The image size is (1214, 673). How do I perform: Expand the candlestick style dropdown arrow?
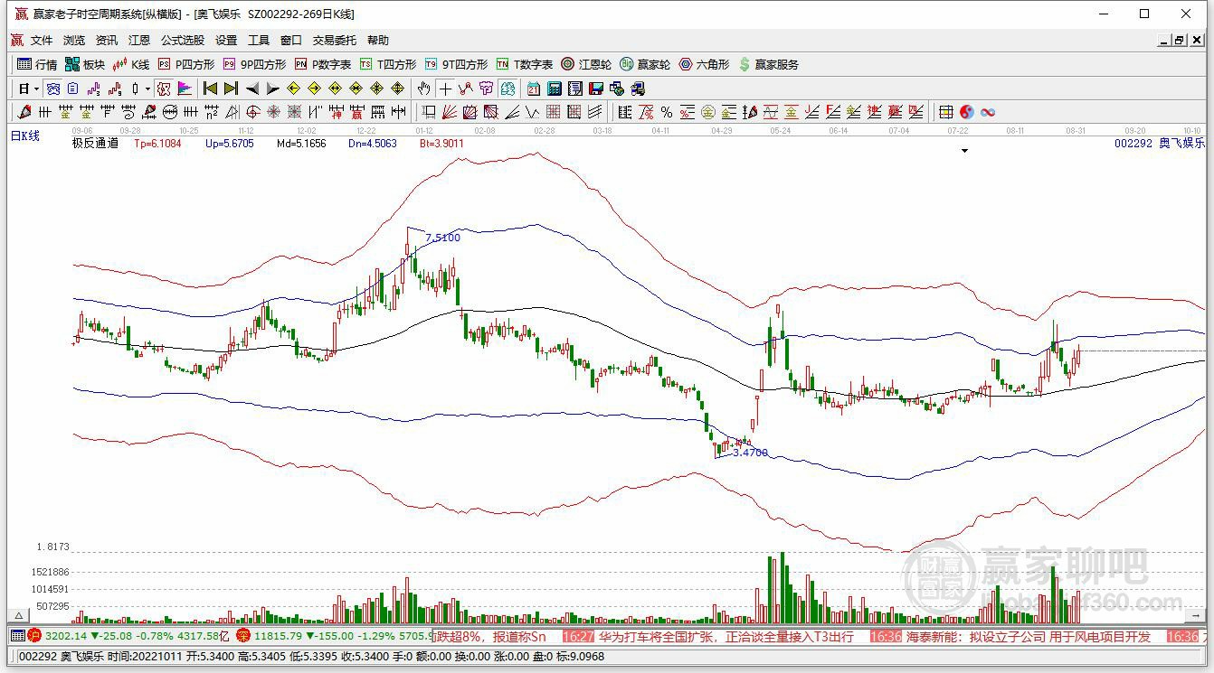pos(147,89)
